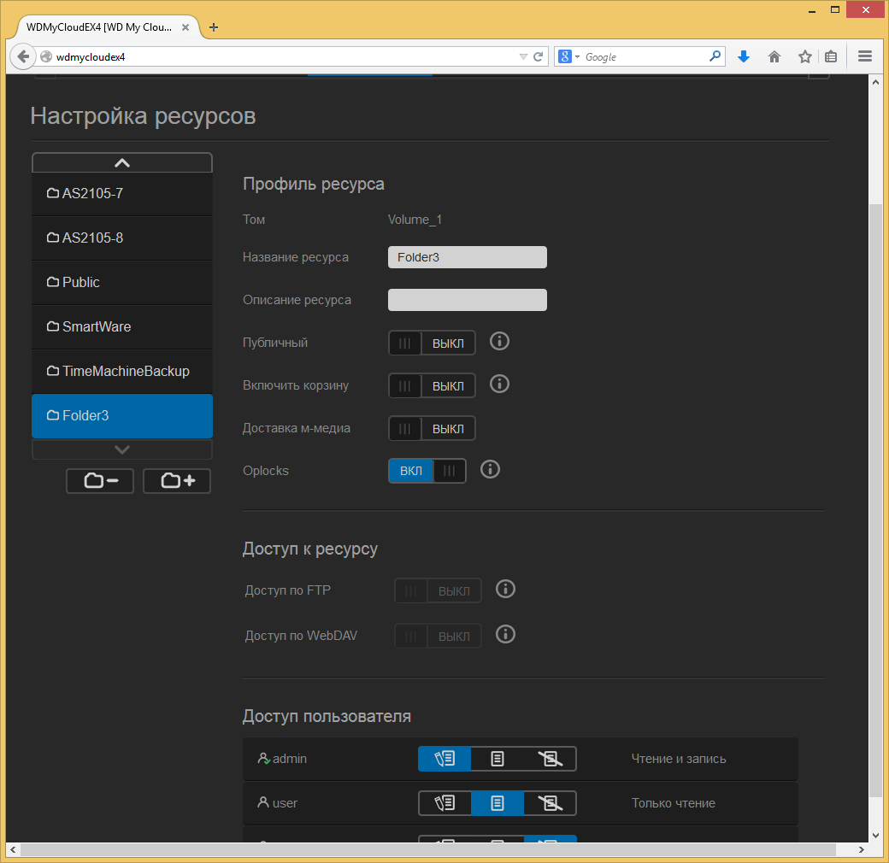Reload the page with refresh icon
The width and height of the screenshot is (889, 863).
539,56
